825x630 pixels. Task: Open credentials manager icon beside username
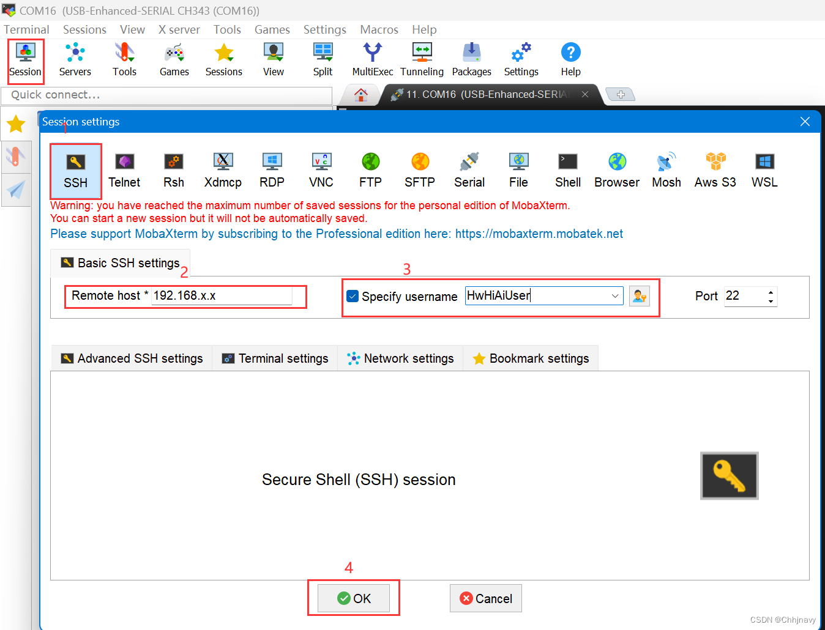tap(640, 296)
